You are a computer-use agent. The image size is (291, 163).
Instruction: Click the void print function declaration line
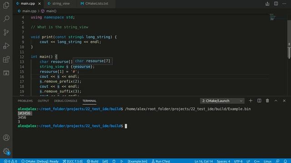74,37
